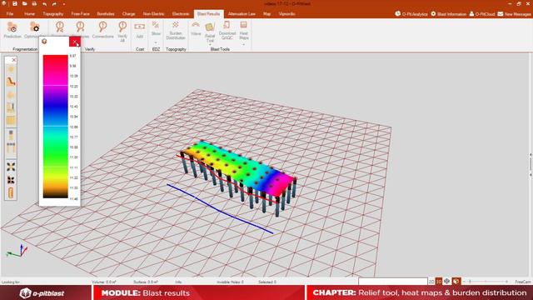The height and width of the screenshot is (300, 533).
Task: Switch to the Map tab
Action: [x=267, y=14]
